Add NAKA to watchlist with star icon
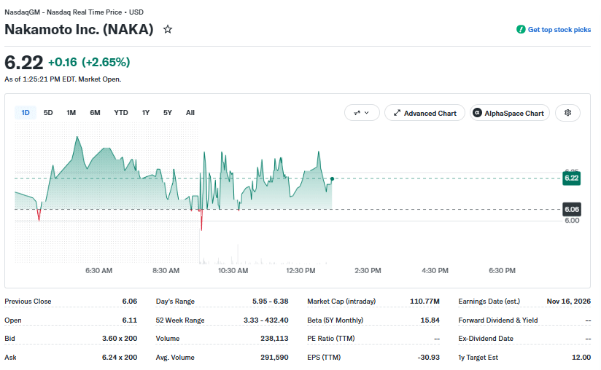The image size is (601, 370). (168, 29)
